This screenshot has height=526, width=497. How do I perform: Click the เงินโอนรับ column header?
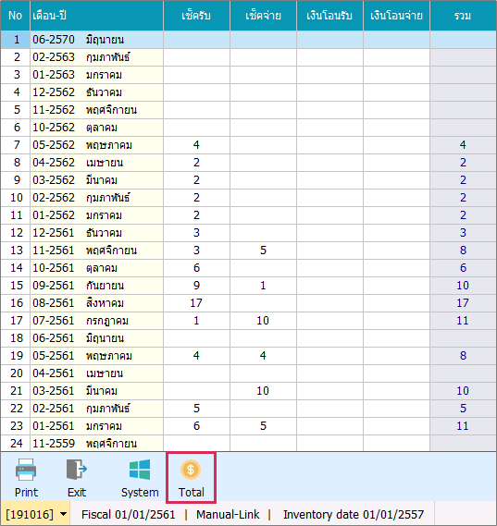[329, 16]
